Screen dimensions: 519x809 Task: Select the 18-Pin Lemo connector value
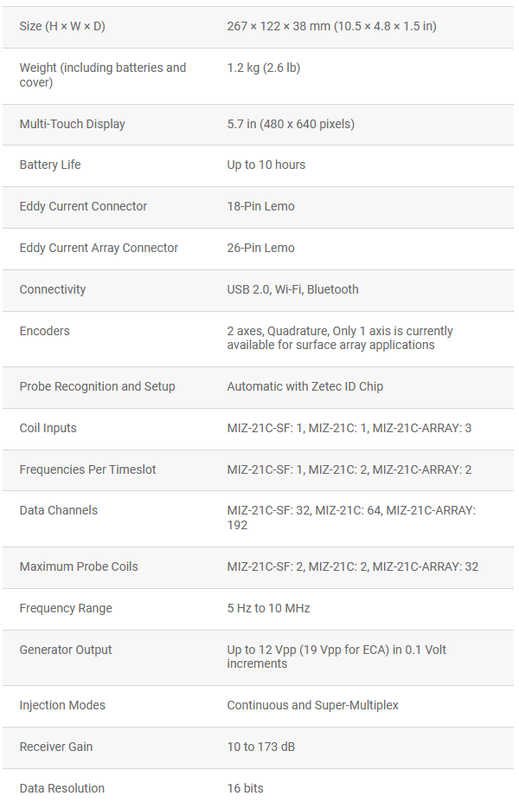point(260,206)
